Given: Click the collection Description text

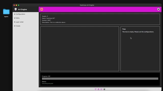Looking at the screenshot, I should (x=54, y=22).
